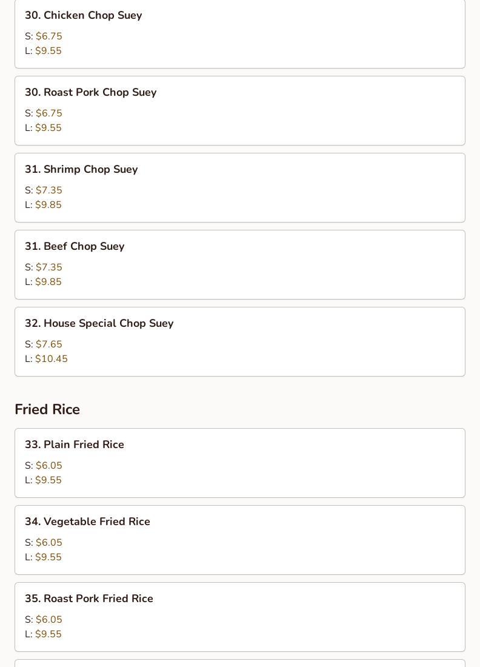Choose the large Shrimp Chop Suey price

click(x=48, y=205)
